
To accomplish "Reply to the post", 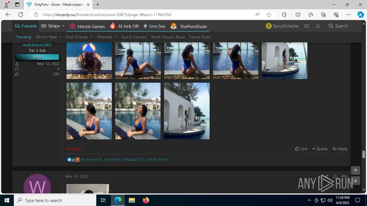I will point(340,149).
